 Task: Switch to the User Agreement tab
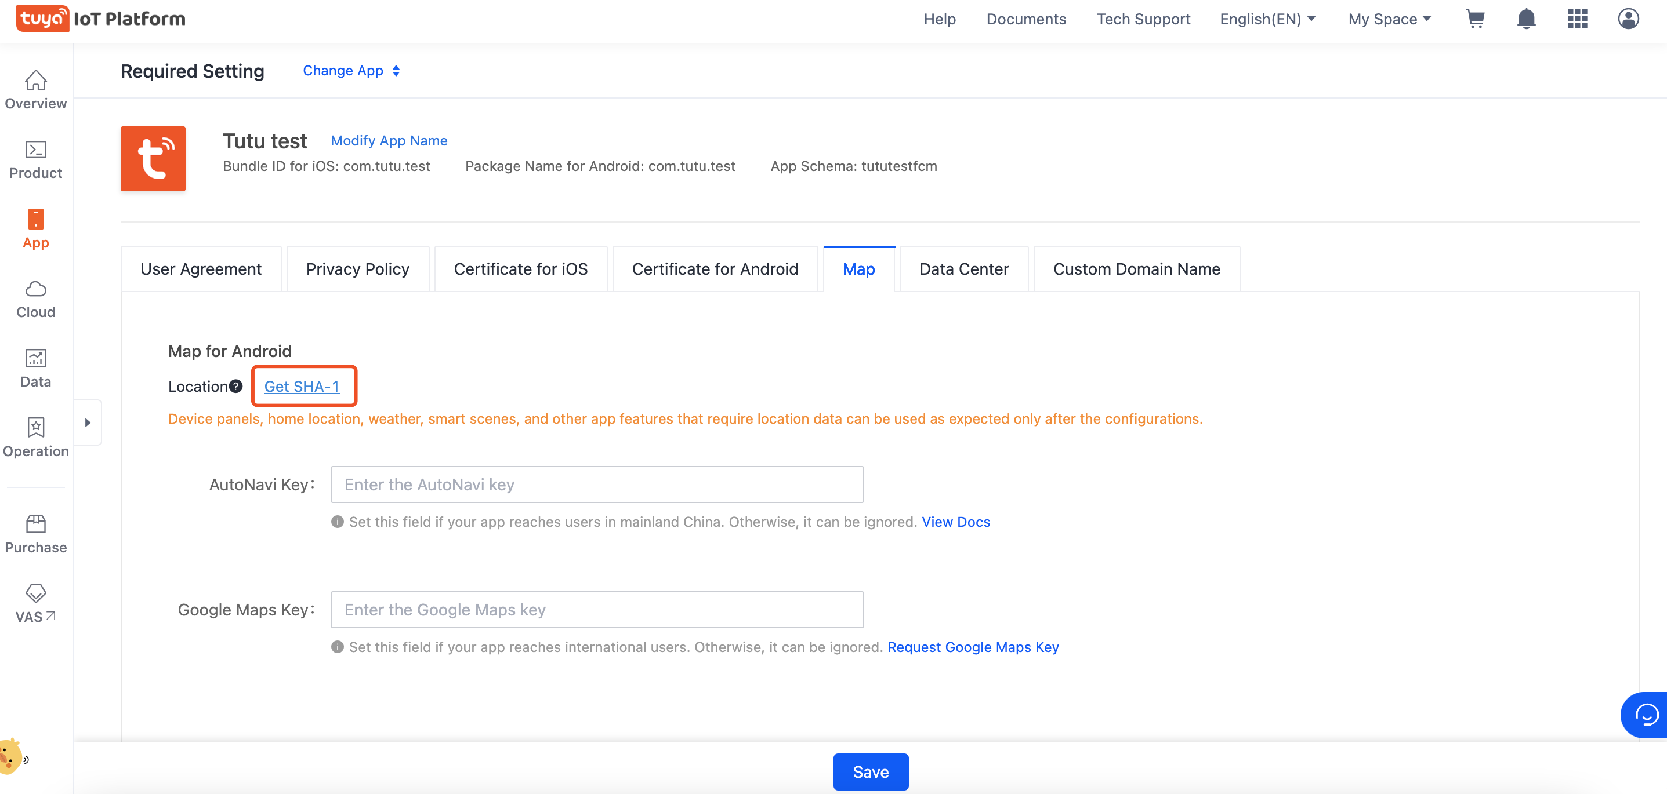201,269
